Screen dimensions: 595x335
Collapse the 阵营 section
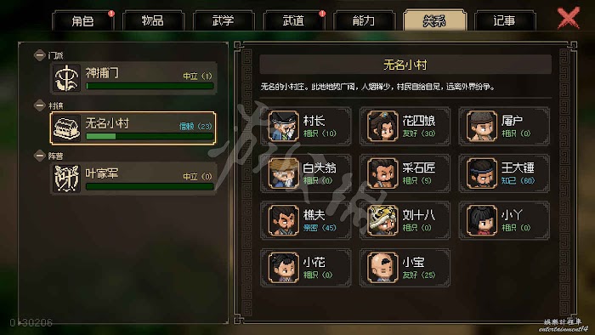pos(39,156)
